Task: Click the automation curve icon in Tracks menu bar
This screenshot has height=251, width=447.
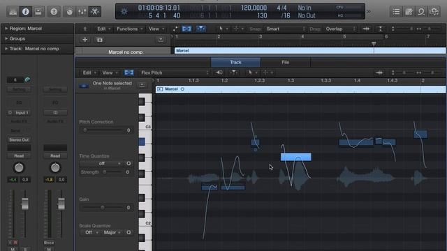Action: click(175, 29)
